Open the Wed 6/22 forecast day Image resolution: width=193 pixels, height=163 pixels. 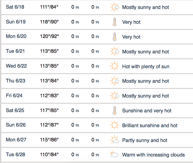coord(16,66)
